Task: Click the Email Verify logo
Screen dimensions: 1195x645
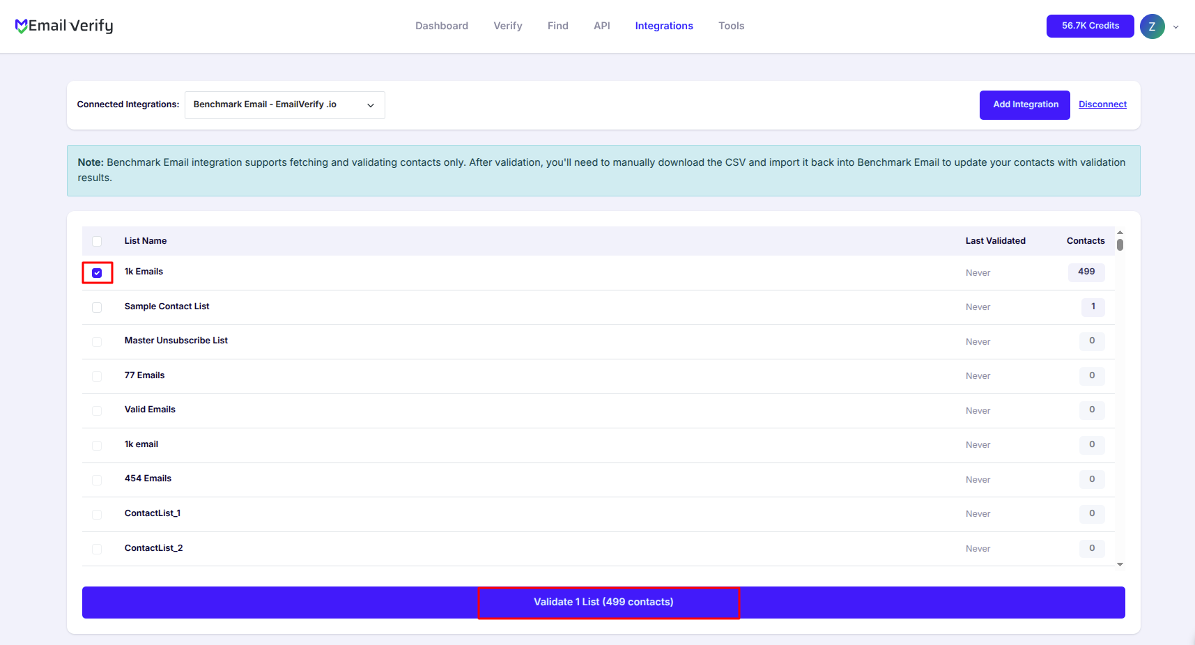Action: click(x=64, y=26)
